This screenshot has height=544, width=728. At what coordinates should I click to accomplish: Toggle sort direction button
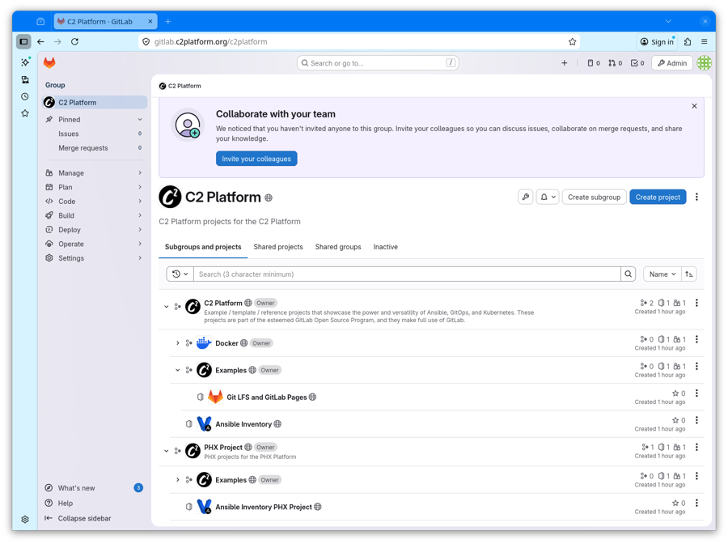[689, 274]
